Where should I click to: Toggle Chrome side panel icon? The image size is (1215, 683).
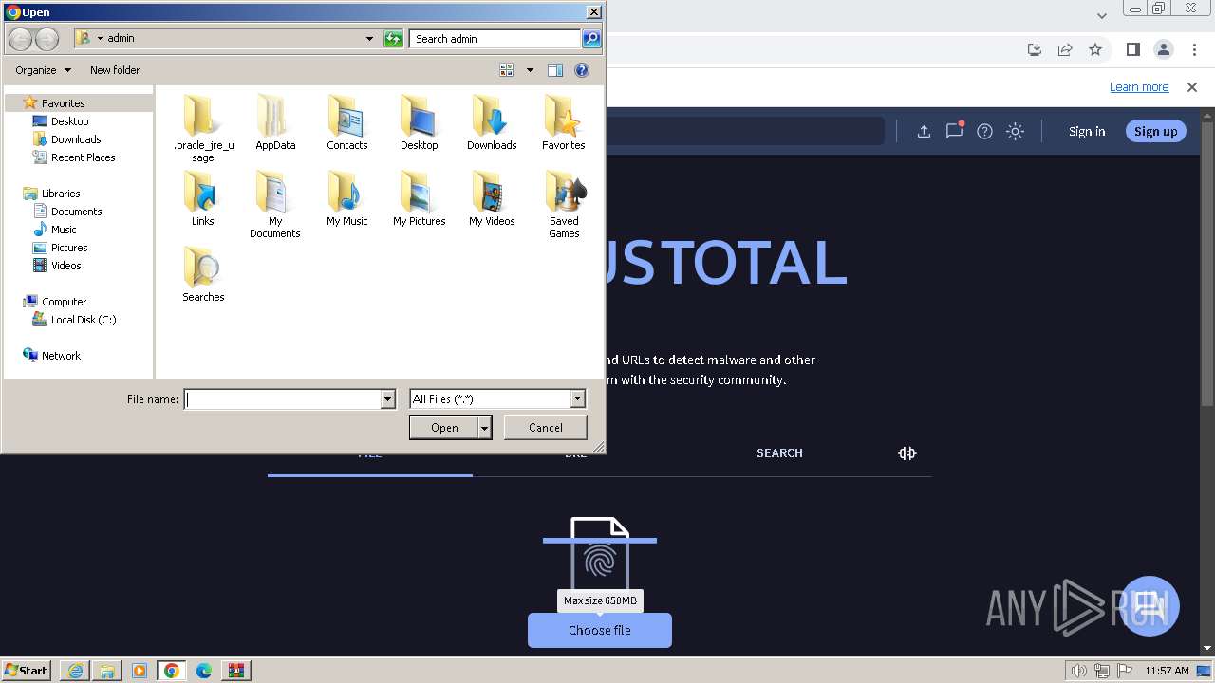[1132, 49]
